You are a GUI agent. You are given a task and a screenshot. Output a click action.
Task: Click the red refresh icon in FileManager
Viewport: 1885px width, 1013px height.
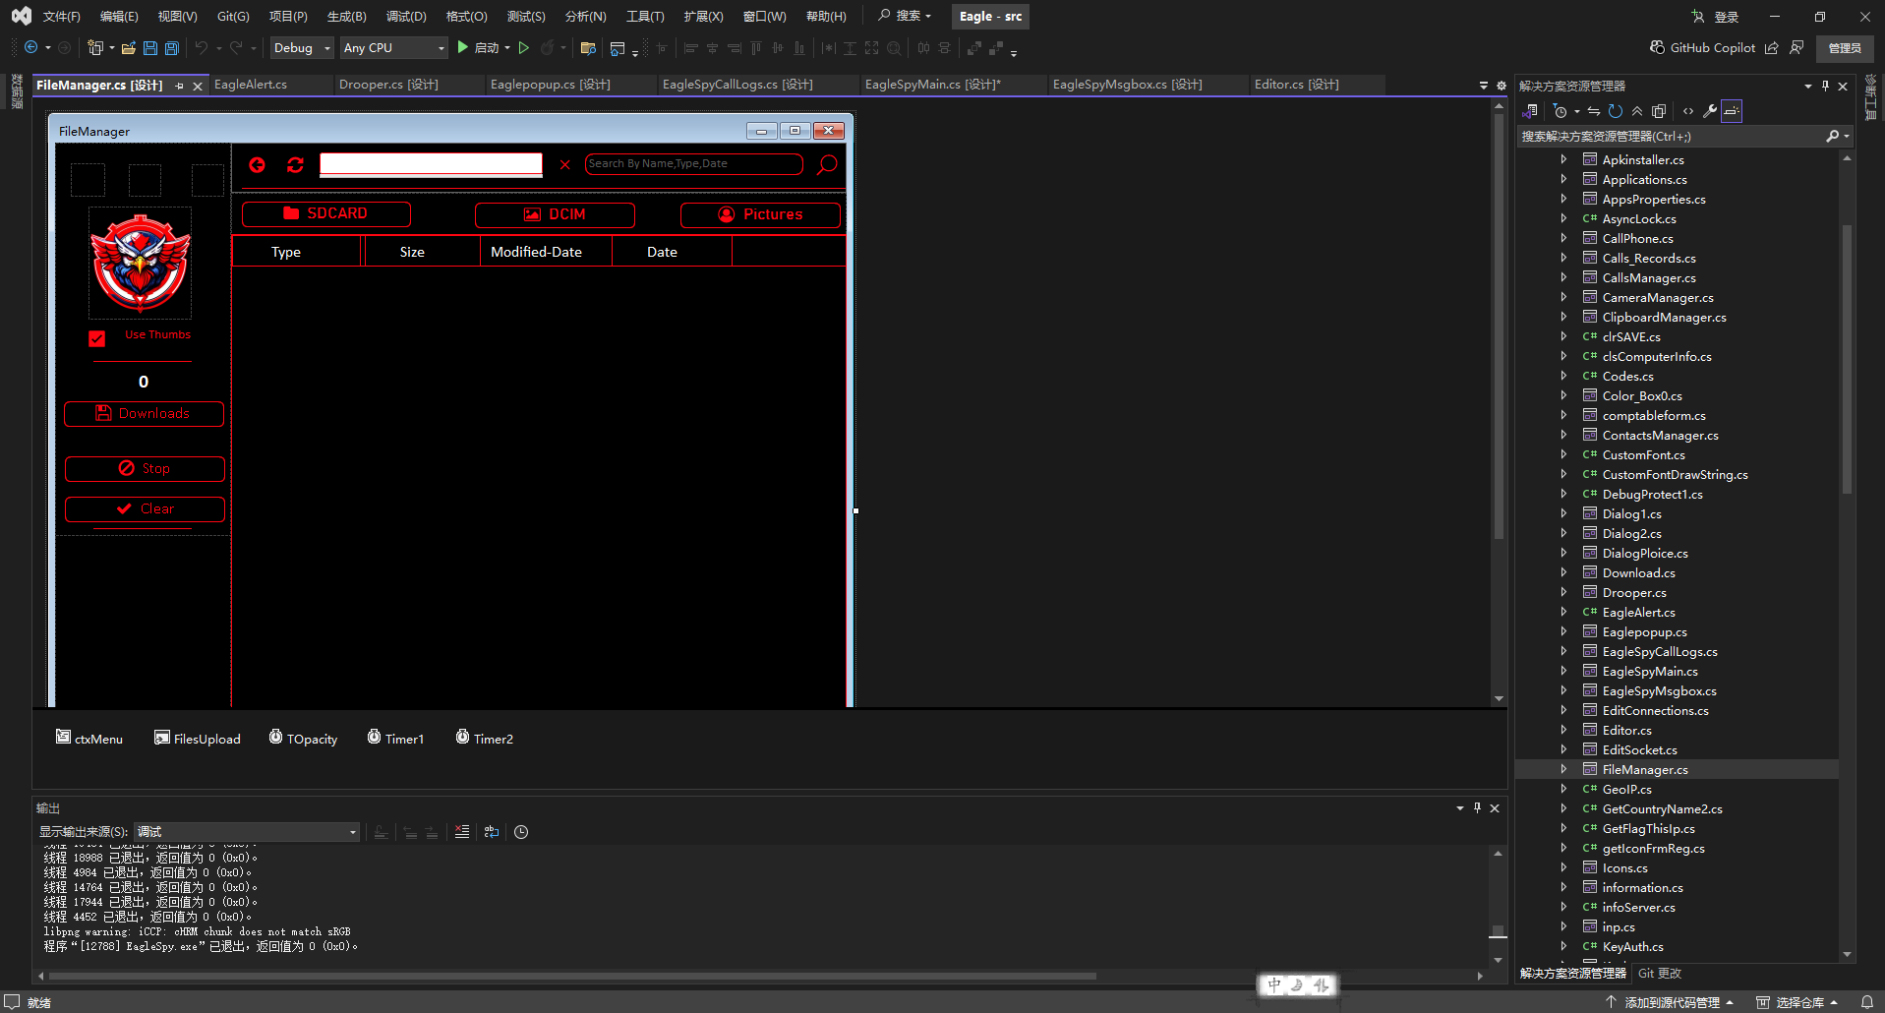[x=295, y=165]
